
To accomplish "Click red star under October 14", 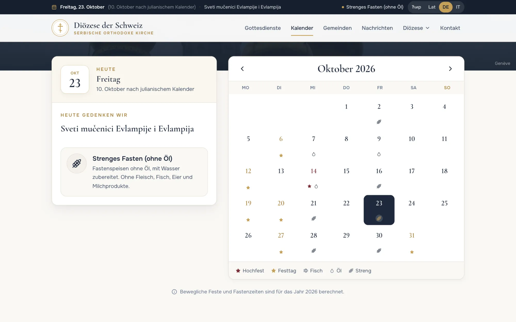I will pyautogui.click(x=309, y=186).
